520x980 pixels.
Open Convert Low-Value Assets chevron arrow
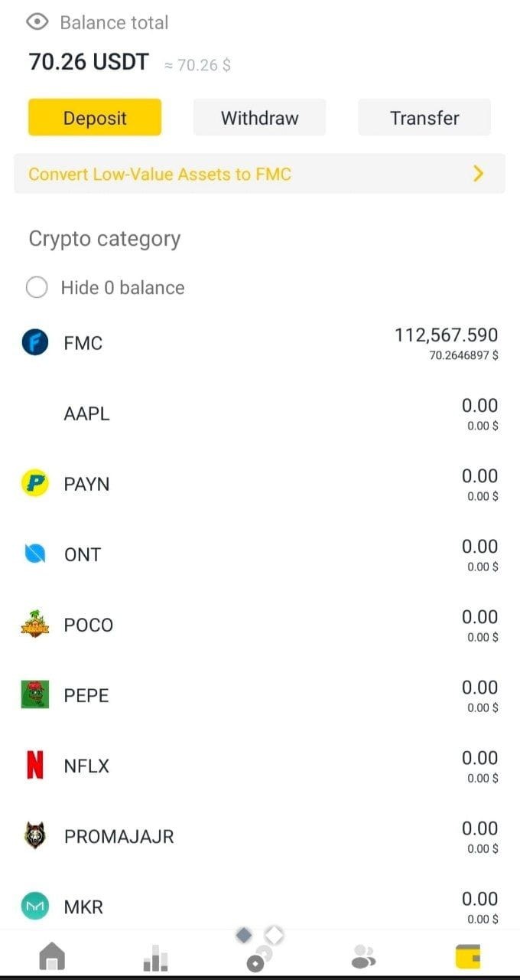coord(479,174)
